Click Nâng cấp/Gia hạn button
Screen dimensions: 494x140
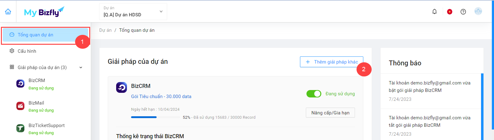(330, 113)
